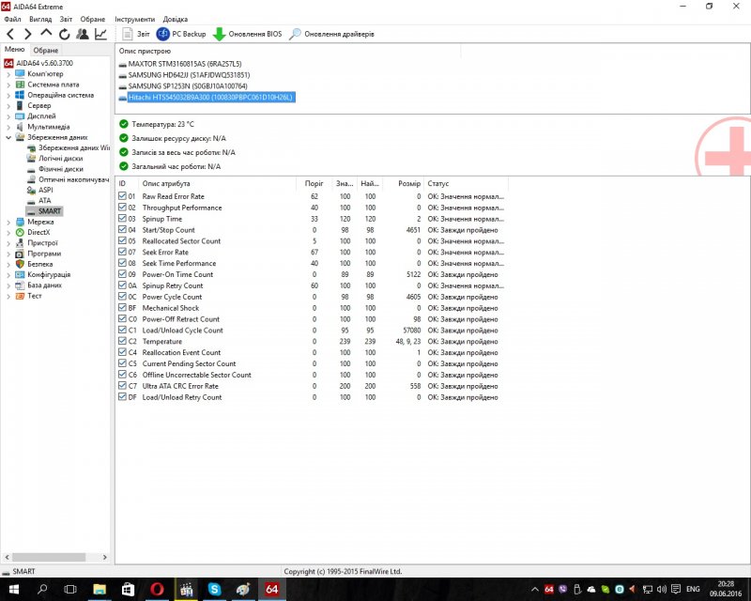This screenshot has height=601, width=751.
Task: Click the Refresh toolbar icon
Action: pos(65,34)
